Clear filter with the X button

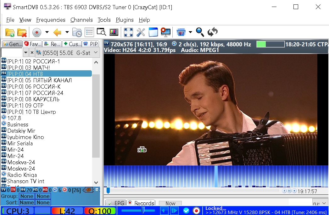pyautogui.click(x=32, y=52)
